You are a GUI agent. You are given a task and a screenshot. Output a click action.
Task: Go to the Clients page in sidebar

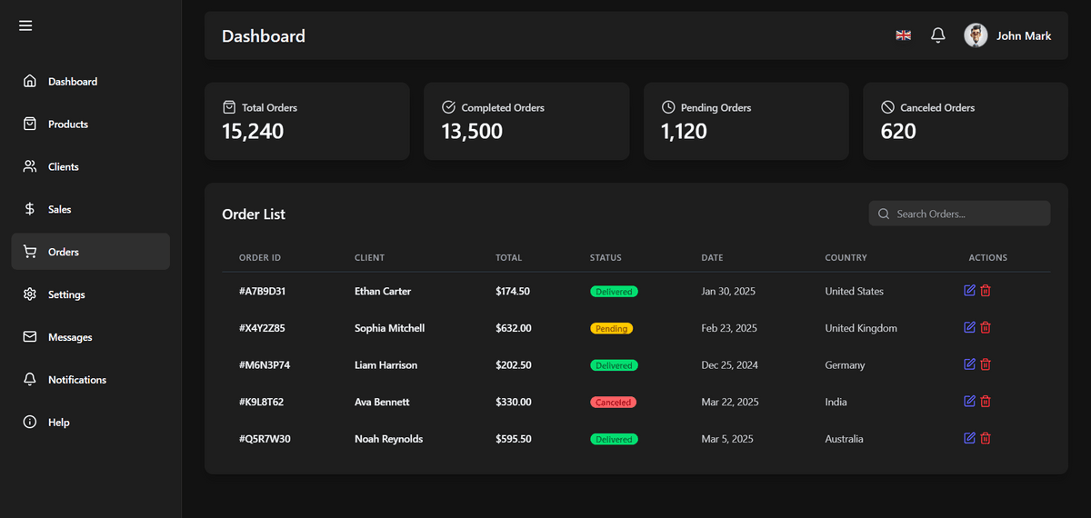64,167
